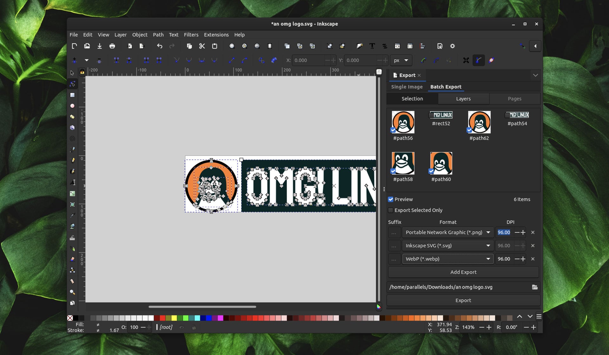Open the px units dropdown
The image size is (609, 355).
[401, 60]
